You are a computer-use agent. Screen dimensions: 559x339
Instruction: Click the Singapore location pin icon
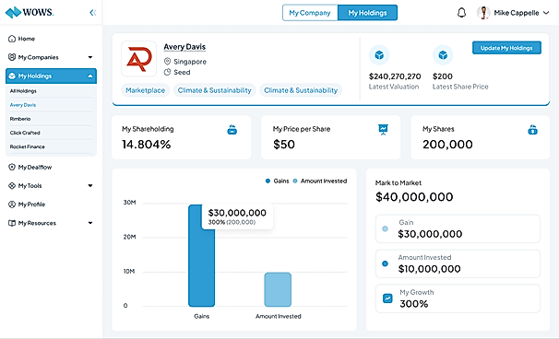point(167,61)
